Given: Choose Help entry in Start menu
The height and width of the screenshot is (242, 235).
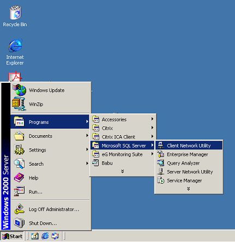Looking at the screenshot, I should [51, 178].
